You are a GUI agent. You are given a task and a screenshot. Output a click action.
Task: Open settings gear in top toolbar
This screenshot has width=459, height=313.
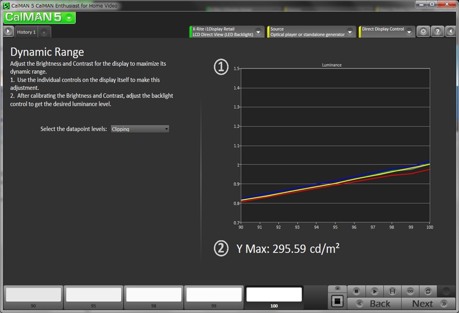pyautogui.click(x=423, y=32)
